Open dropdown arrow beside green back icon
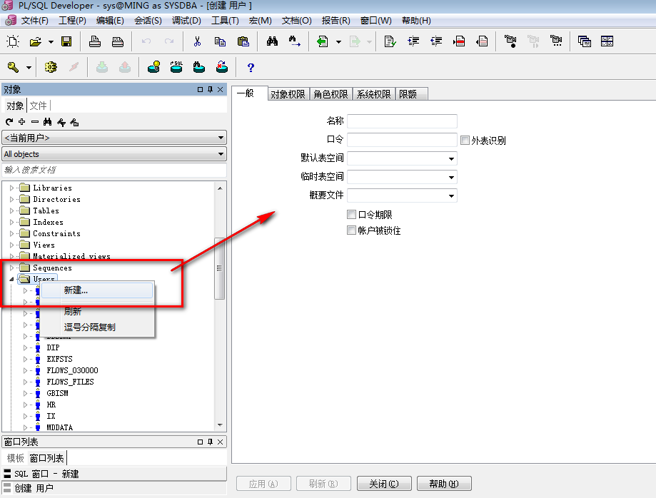This screenshot has height=498, width=656. pyautogui.click(x=338, y=42)
